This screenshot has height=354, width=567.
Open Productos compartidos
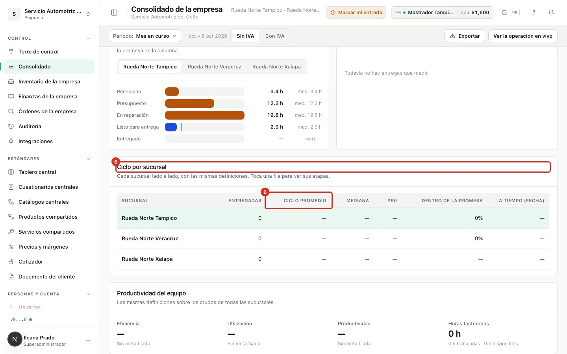point(49,217)
